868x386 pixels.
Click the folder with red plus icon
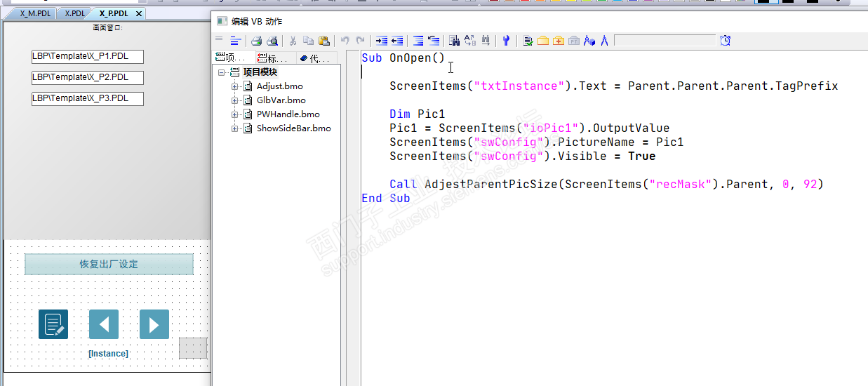click(559, 41)
